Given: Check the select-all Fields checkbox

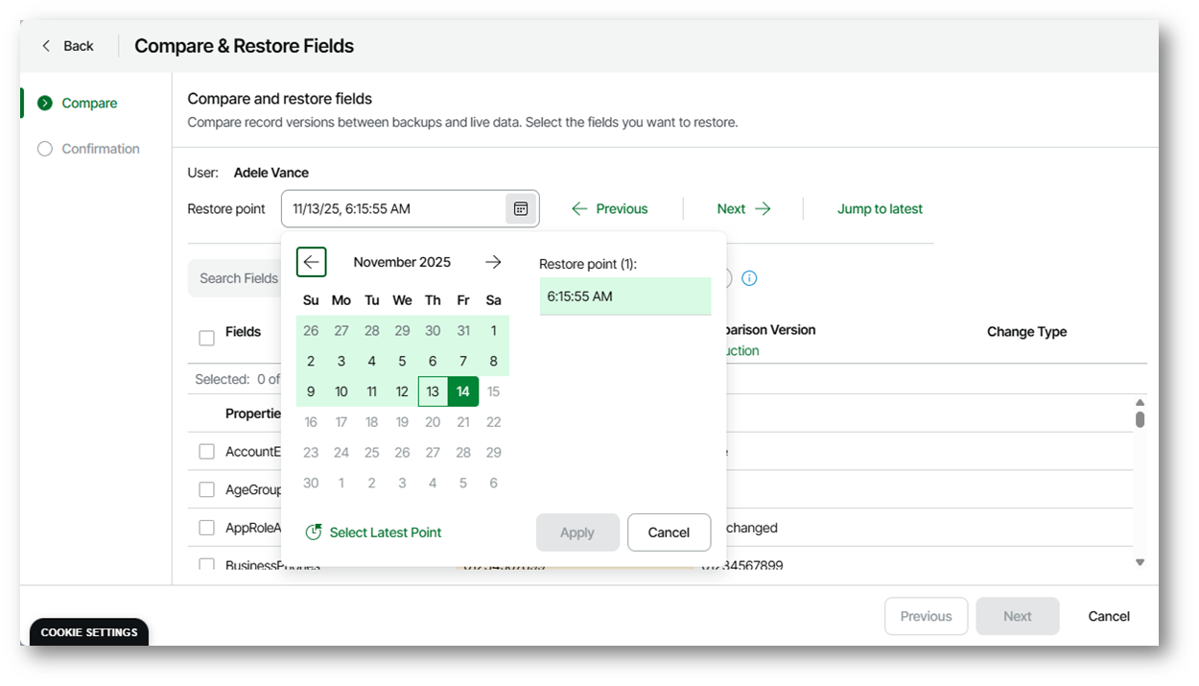Looking at the screenshot, I should point(206,338).
